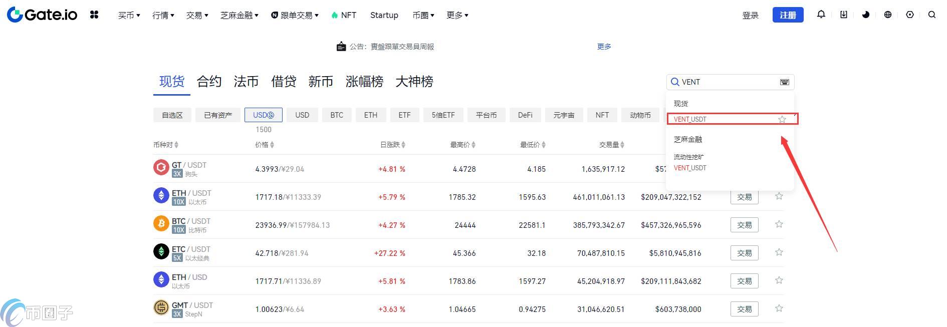Viewport: 947px width, 327px height.
Task: Favorite VENT_USDT with the star icon
Action: click(x=782, y=119)
